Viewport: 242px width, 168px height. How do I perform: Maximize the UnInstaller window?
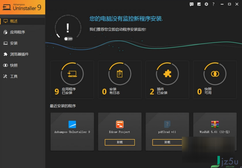coord(230,4)
